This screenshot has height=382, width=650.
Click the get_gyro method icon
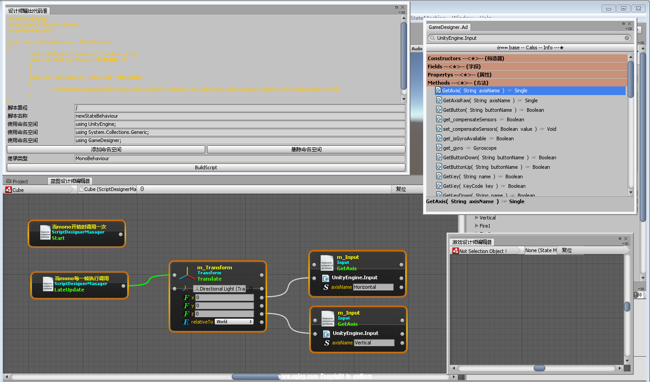click(x=439, y=148)
